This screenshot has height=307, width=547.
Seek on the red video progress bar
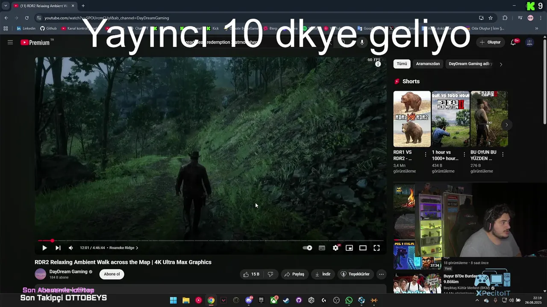(x=212, y=241)
